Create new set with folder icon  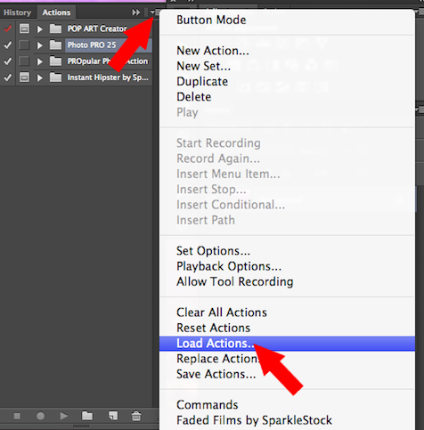pyautogui.click(x=87, y=416)
